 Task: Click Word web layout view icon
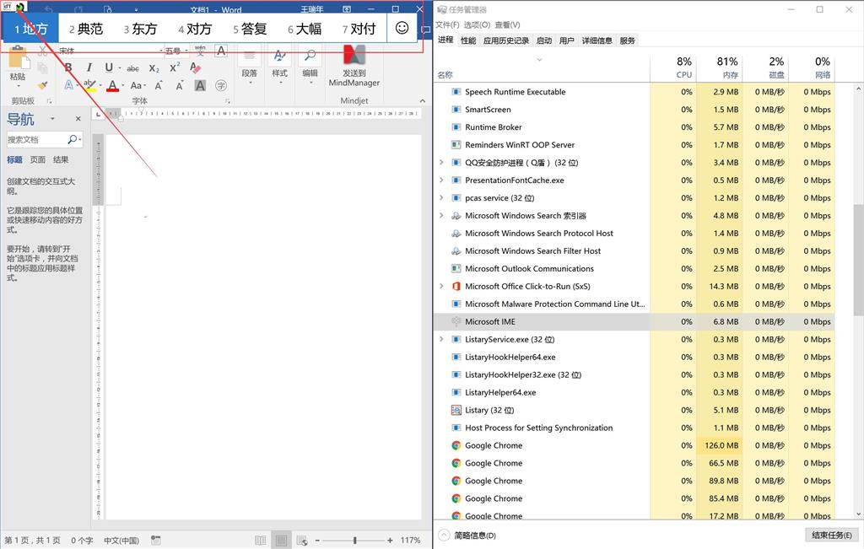click(302, 541)
